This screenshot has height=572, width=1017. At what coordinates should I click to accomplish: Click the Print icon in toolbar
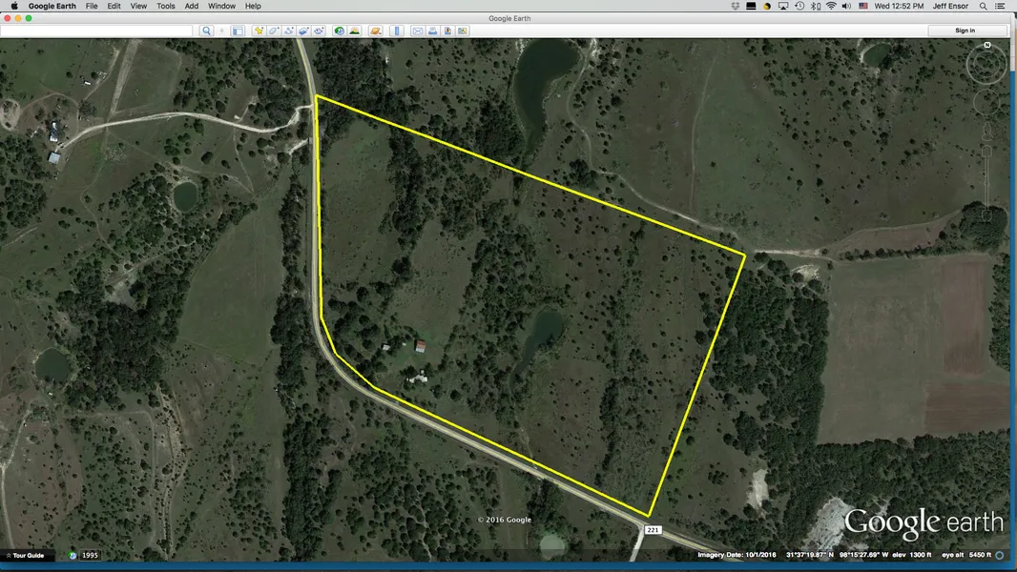[x=432, y=31]
